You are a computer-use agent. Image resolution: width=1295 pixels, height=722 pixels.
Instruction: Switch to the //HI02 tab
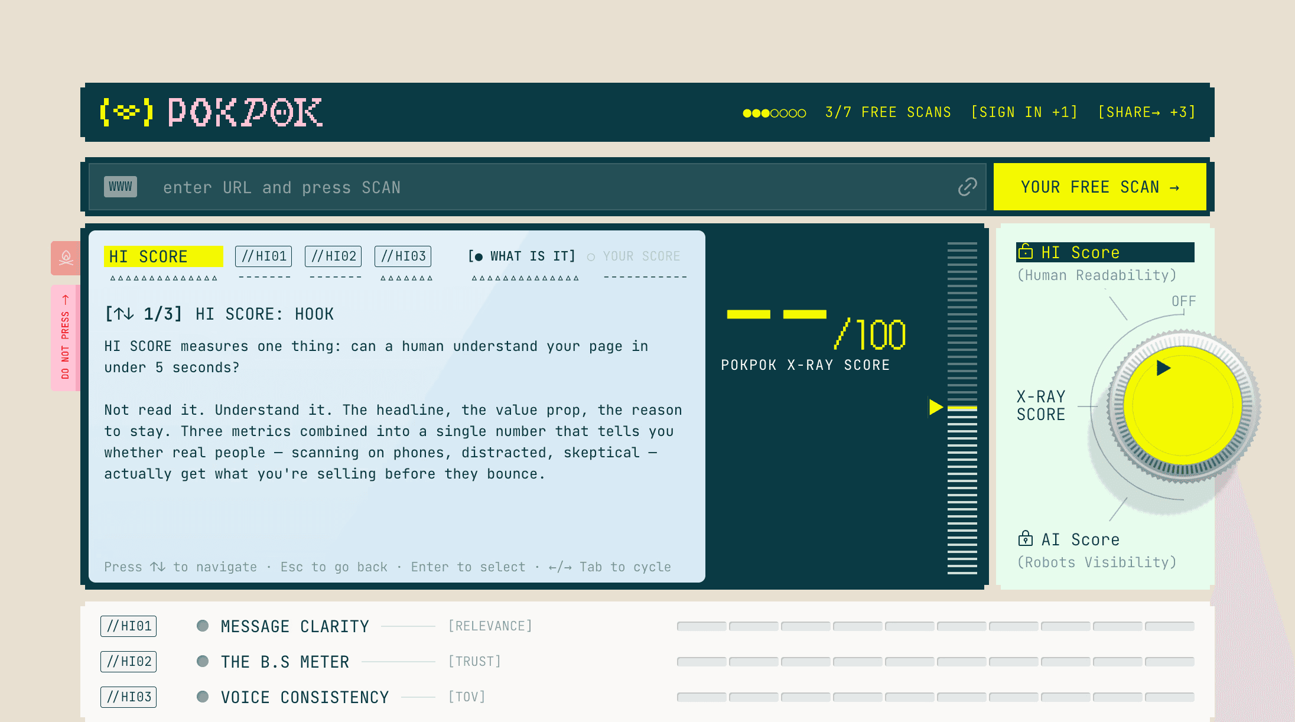pos(333,256)
